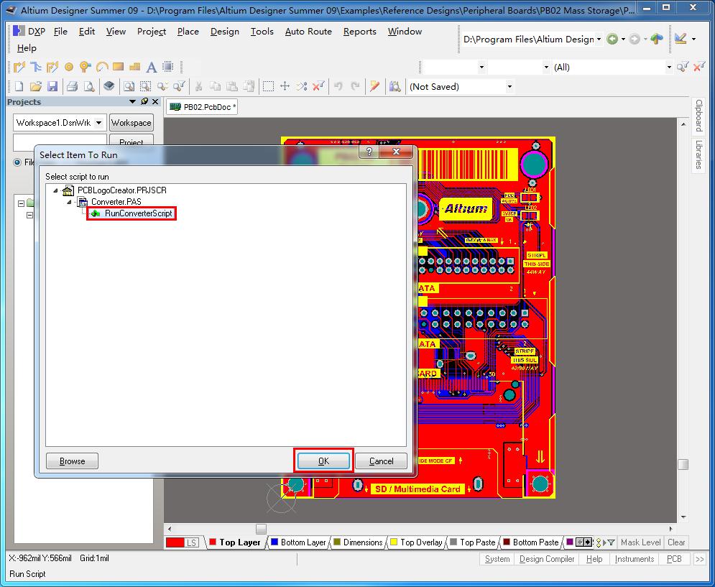715x587 pixels.
Task: Click the dialog help question mark
Action: click(369, 152)
